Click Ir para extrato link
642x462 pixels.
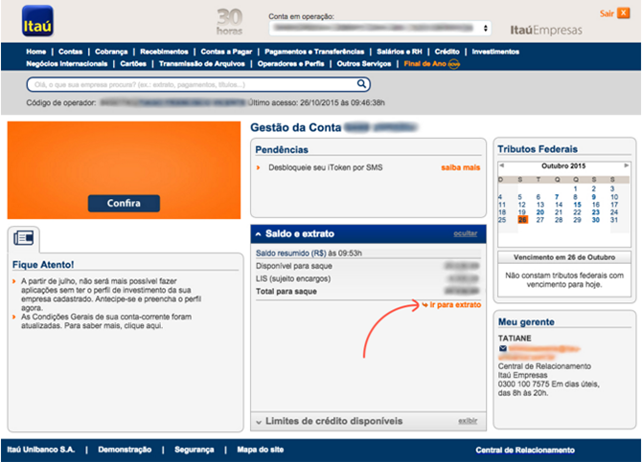pos(455,305)
